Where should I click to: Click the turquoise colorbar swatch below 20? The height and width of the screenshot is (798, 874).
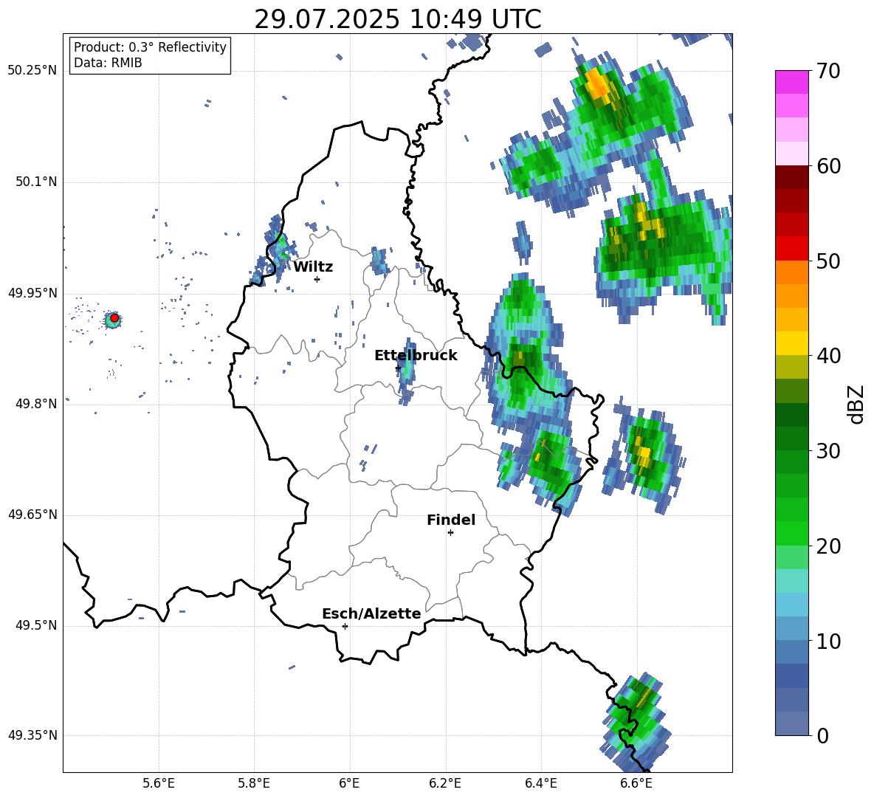791,581
